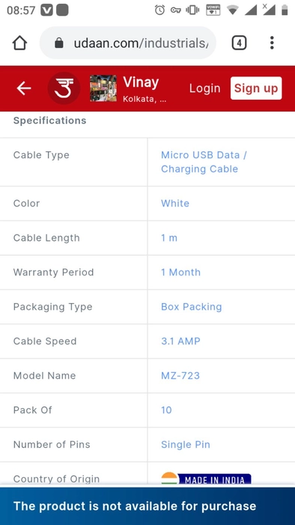Open Chrome's three-dot overflow menu
The width and height of the screenshot is (295, 525).
coord(272,43)
